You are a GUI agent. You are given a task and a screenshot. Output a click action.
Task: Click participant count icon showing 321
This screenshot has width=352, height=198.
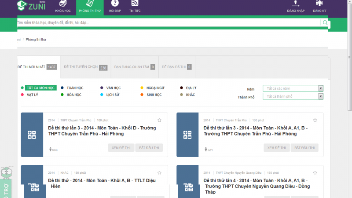(x=205, y=149)
